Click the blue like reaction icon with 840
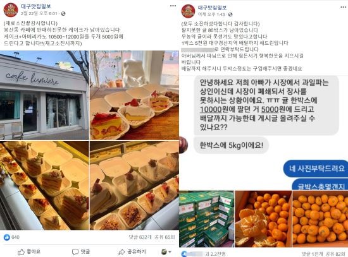The image size is (348, 257). coord(7,237)
